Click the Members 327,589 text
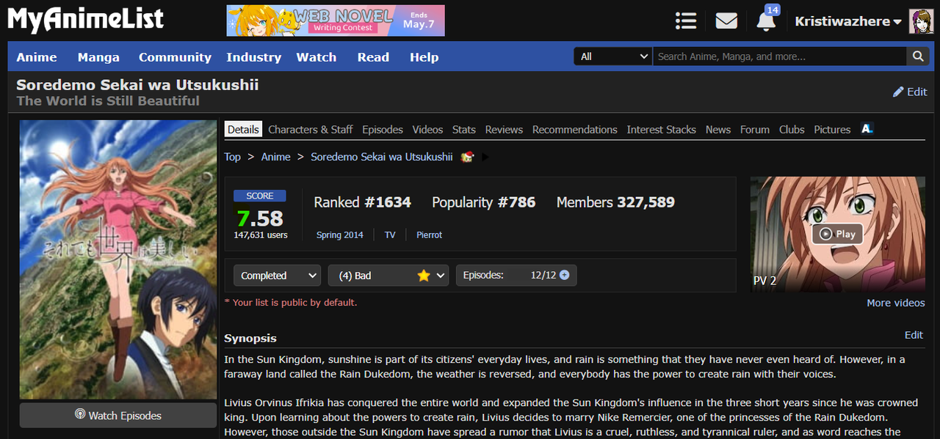The width and height of the screenshot is (940, 439). point(615,202)
